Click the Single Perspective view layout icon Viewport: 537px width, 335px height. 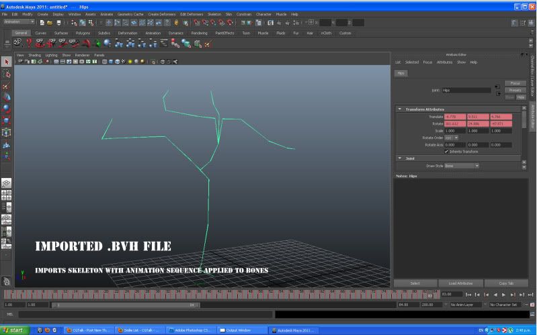coord(7,183)
